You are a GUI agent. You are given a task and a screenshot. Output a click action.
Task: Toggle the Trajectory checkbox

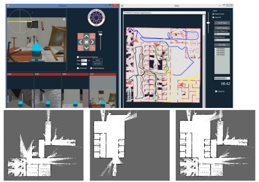pyautogui.click(x=216, y=91)
